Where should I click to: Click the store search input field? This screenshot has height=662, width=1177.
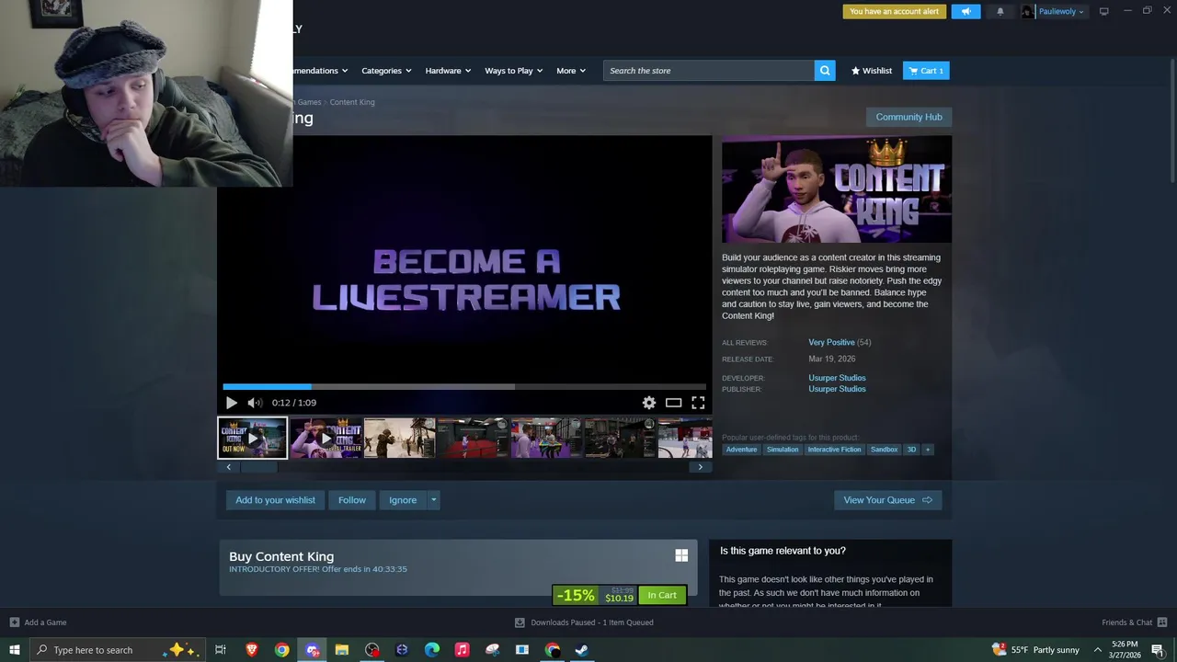709,71
